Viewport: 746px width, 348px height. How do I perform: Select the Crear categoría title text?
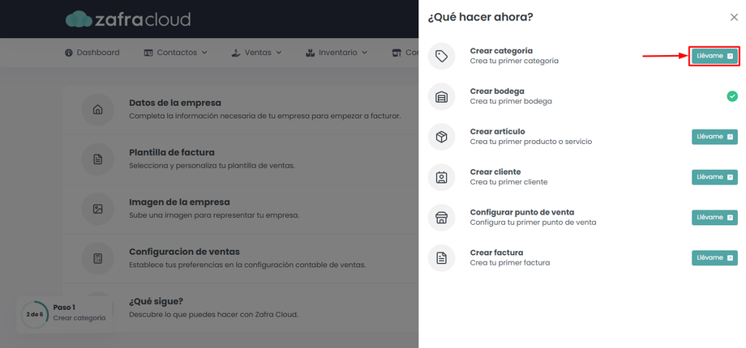pos(501,51)
